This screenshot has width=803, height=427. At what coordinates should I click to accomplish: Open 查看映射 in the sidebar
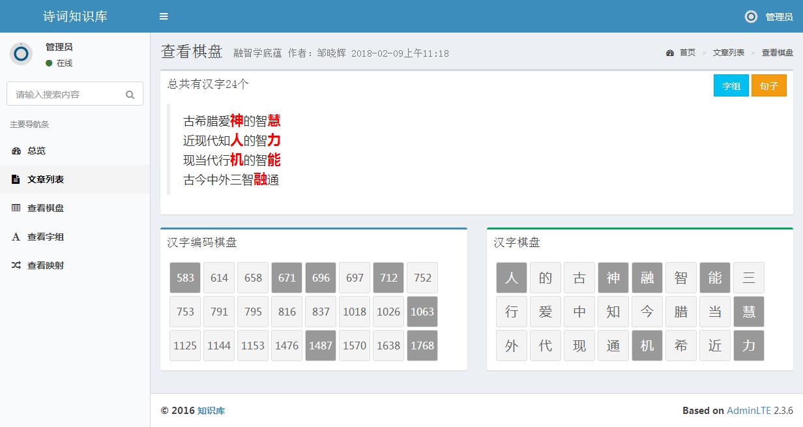[46, 265]
